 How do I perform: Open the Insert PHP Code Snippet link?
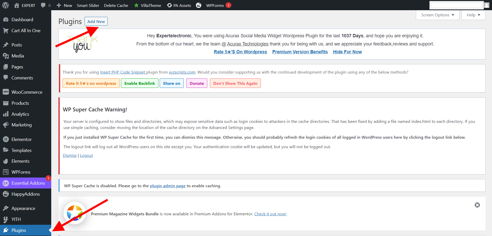123,72
